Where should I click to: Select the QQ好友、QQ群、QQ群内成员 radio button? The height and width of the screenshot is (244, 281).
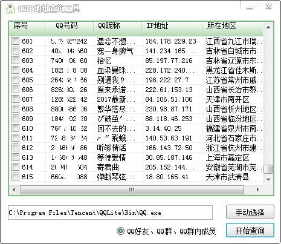120,231
